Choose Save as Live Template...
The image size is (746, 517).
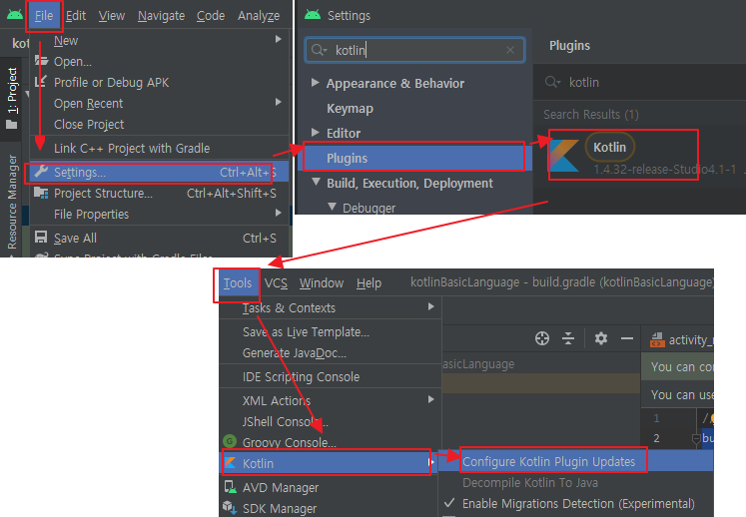306,332
